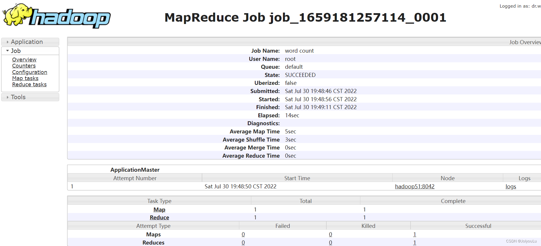This screenshot has width=541, height=246.
Task: Collapse the Job sidebar section
Action: (x=16, y=51)
